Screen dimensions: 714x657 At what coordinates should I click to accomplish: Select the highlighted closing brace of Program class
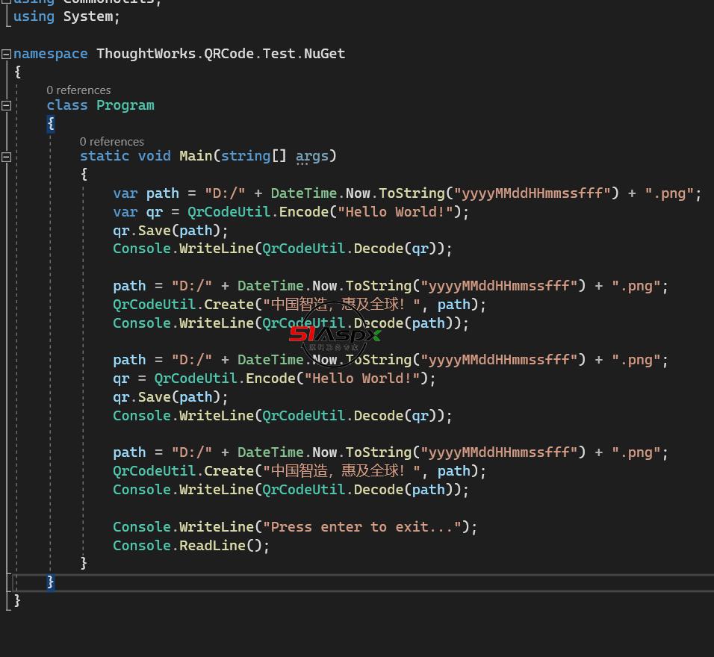51,582
